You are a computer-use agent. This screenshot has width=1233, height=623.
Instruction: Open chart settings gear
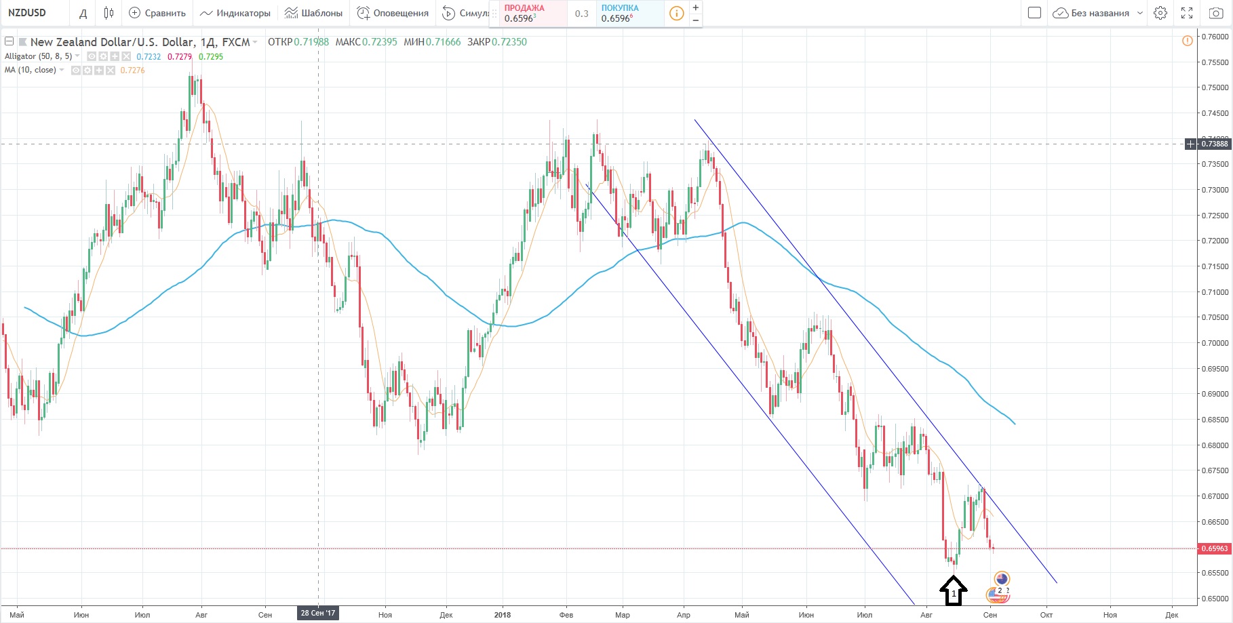[x=1160, y=13]
